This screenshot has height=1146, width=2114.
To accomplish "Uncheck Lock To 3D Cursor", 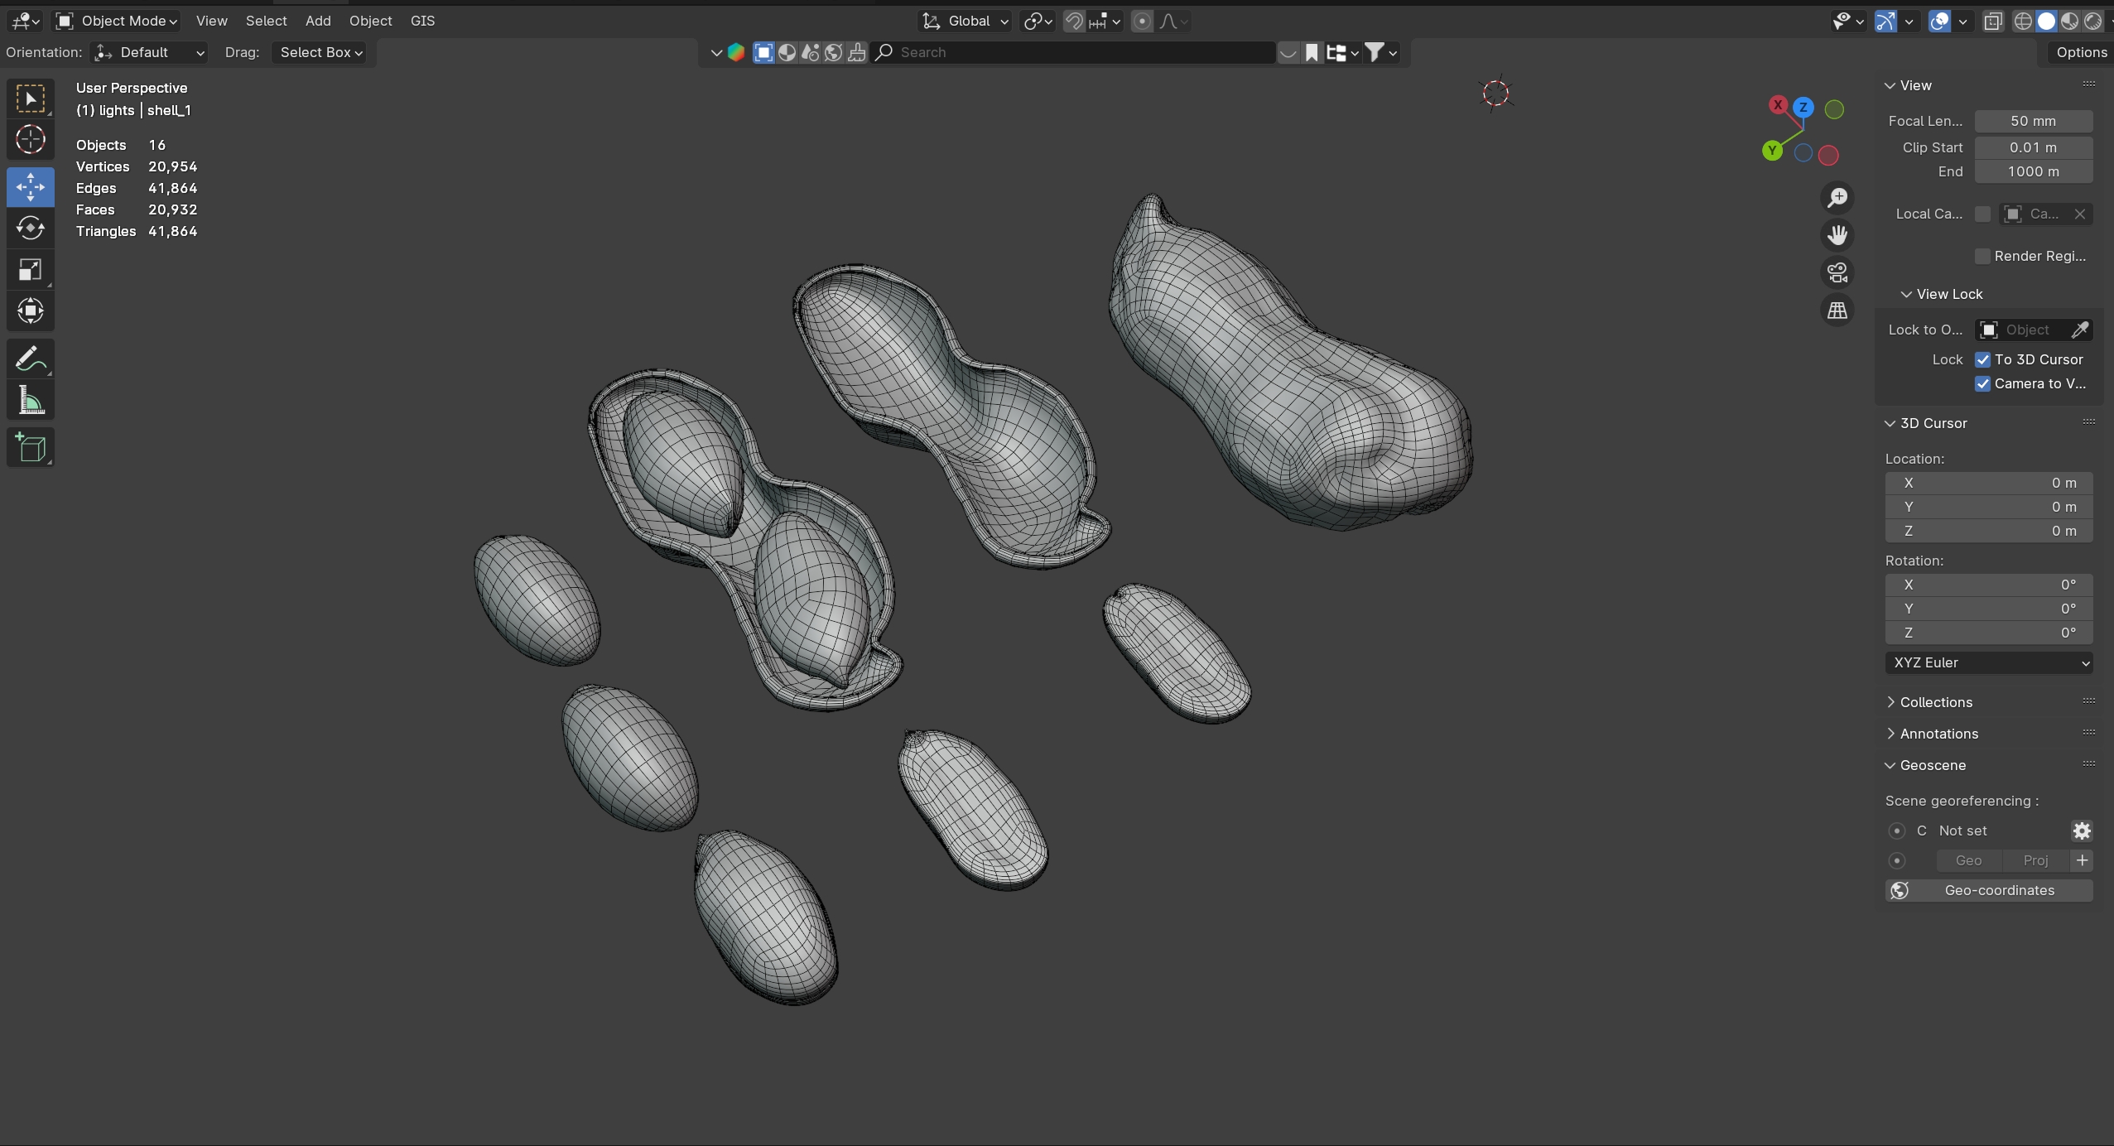I will tap(1982, 359).
